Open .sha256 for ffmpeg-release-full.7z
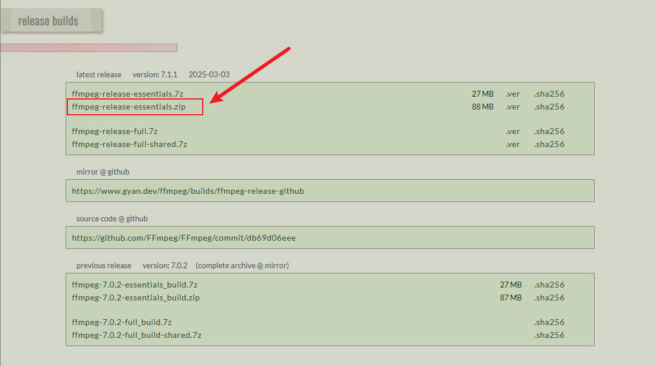 click(549, 131)
